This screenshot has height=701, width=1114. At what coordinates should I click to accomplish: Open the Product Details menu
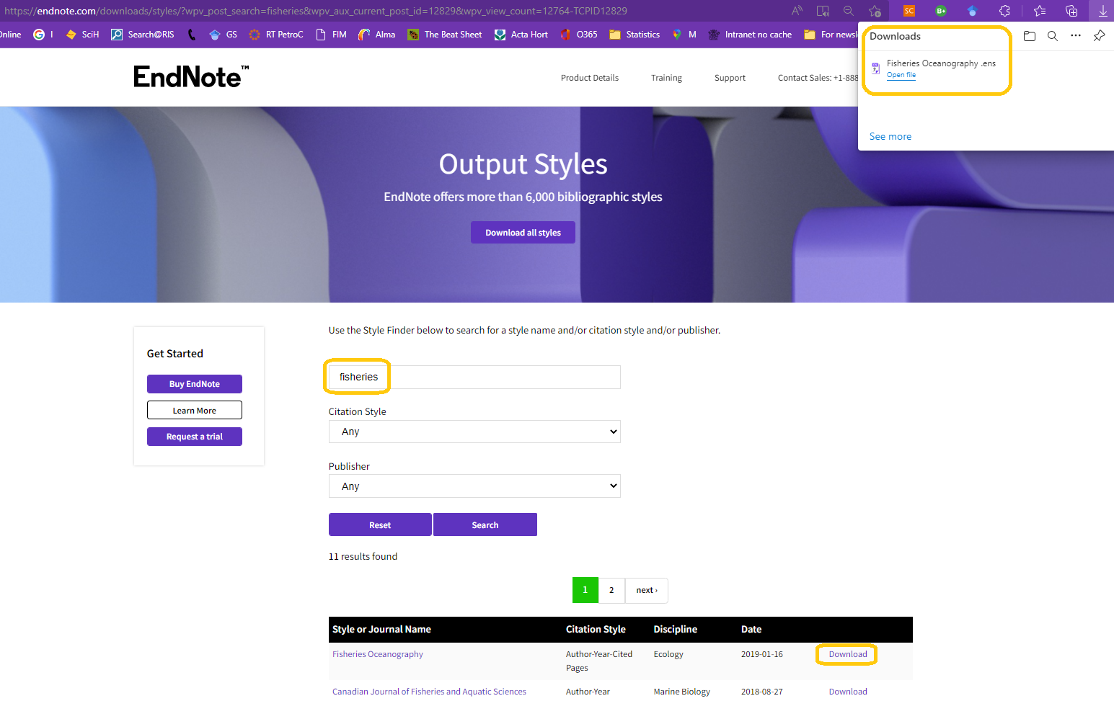[589, 78]
